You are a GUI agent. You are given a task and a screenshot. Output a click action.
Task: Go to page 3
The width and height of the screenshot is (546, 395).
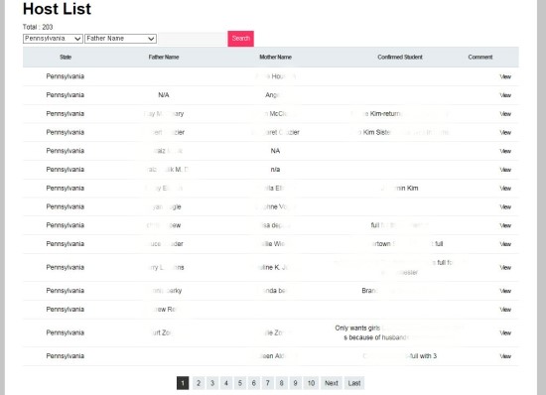[x=212, y=383]
